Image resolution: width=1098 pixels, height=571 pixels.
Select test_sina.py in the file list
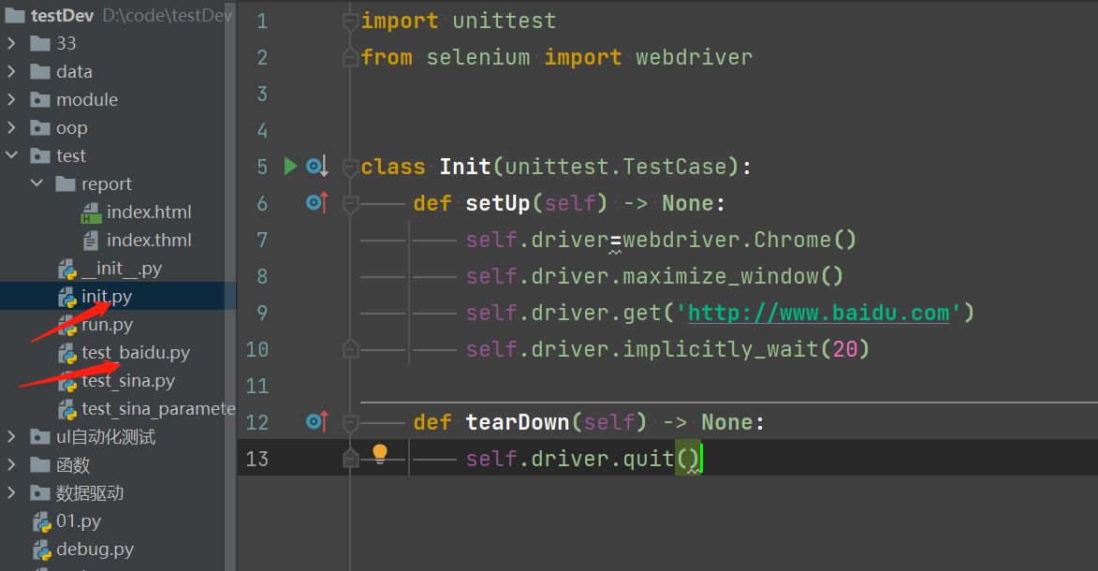click(127, 381)
